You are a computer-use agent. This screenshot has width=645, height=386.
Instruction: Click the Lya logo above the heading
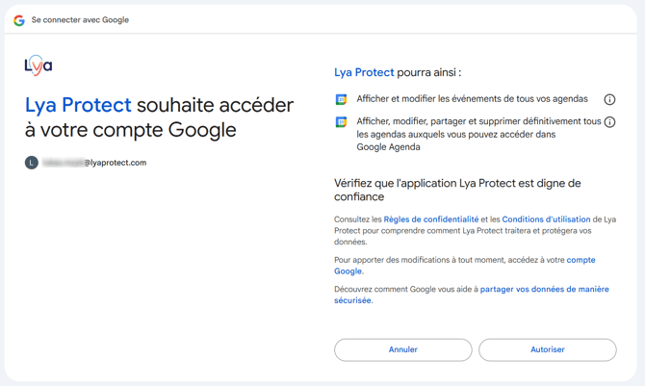pyautogui.click(x=39, y=65)
